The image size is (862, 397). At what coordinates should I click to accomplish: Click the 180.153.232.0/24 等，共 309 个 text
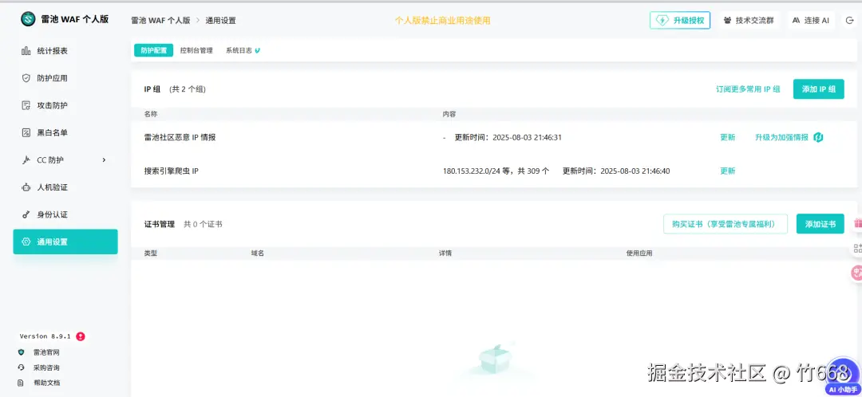(x=496, y=171)
